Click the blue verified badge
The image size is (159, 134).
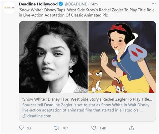tap(61, 4)
